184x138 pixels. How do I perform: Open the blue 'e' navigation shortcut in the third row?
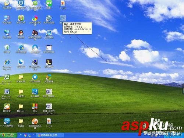(49, 34)
